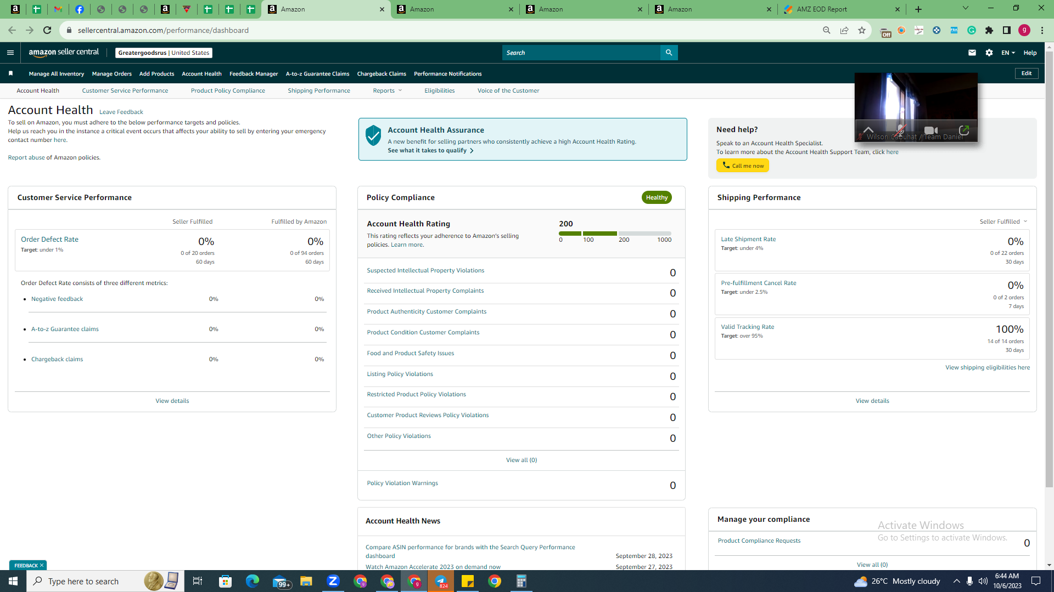
Task: Open the Extensions puzzle icon
Action: [989, 30]
